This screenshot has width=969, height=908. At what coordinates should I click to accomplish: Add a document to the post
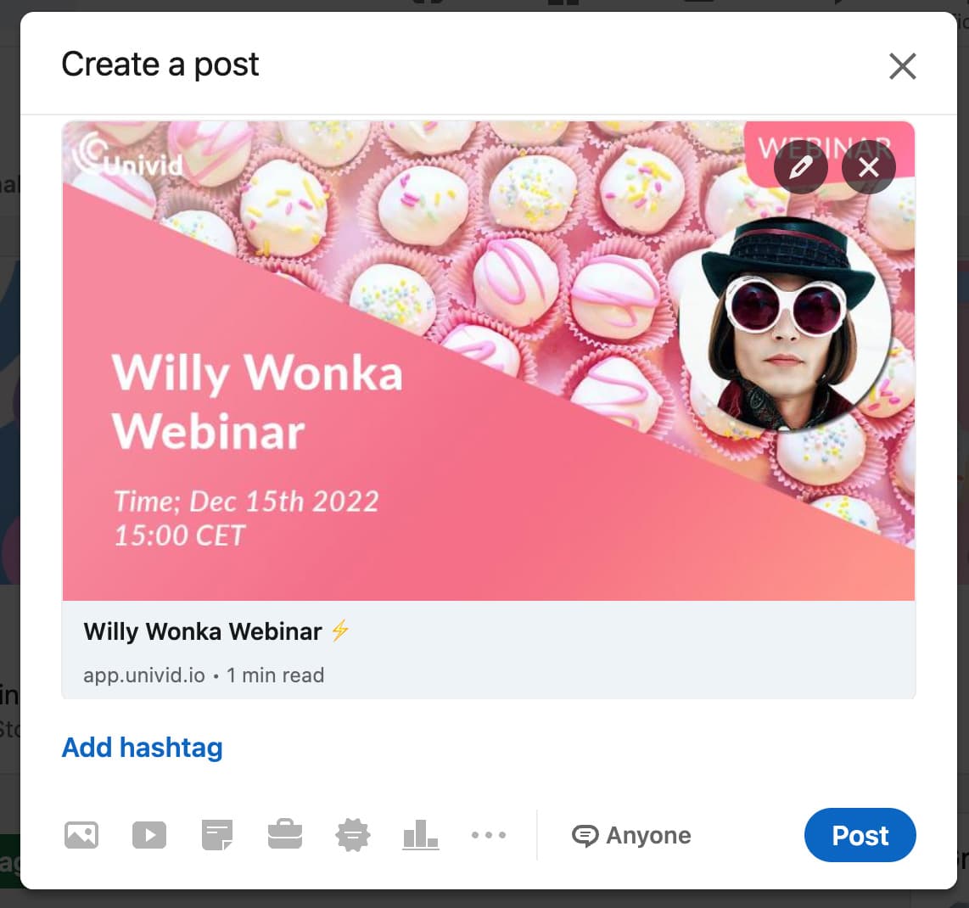(x=217, y=835)
